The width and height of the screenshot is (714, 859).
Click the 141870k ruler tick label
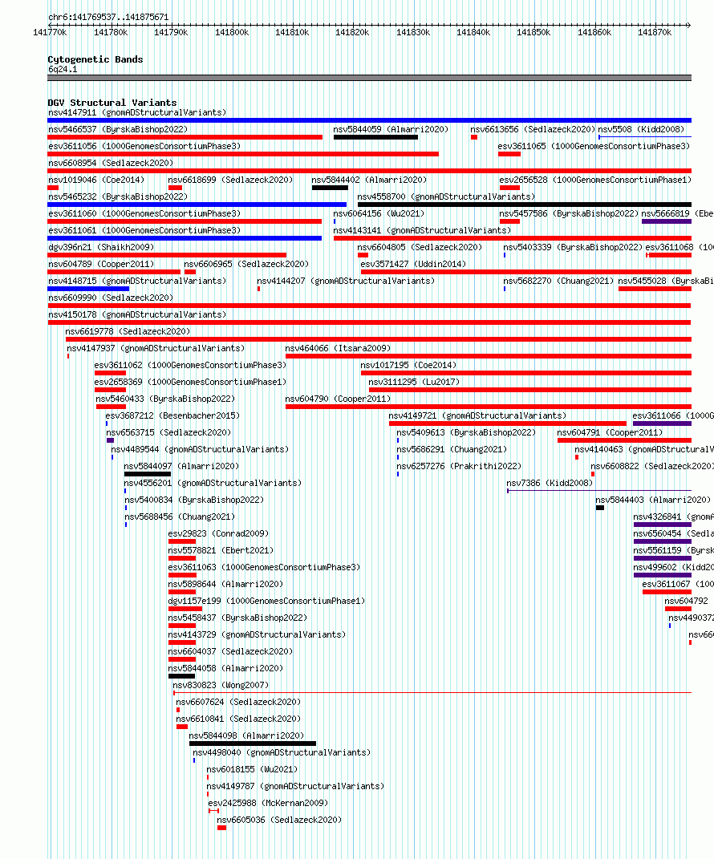tap(655, 32)
